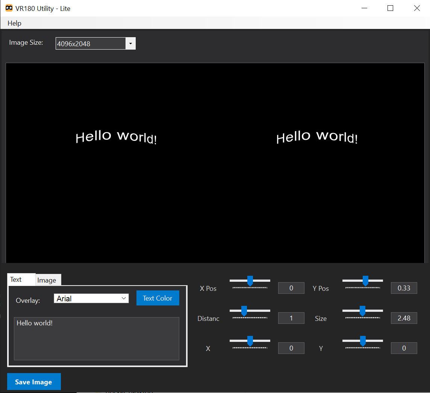Click the Distance slider thumb
430x393 pixels.
tap(244, 311)
